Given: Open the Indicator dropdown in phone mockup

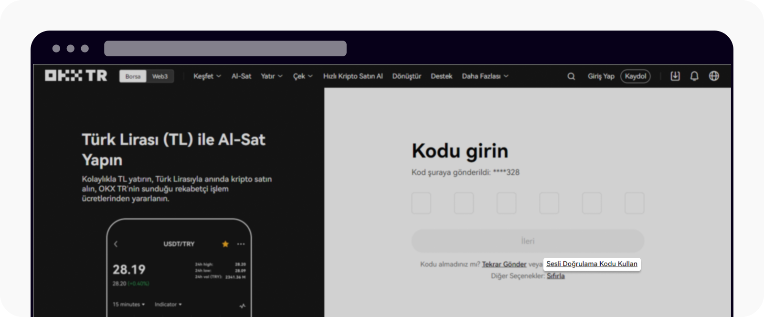Looking at the screenshot, I should click(x=168, y=305).
